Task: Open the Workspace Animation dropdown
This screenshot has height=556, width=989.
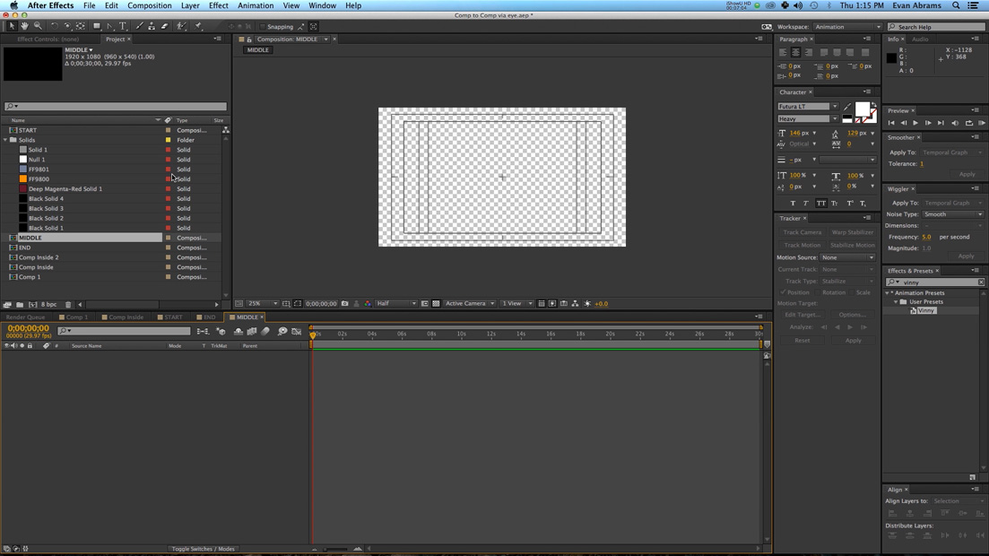Action: click(847, 27)
